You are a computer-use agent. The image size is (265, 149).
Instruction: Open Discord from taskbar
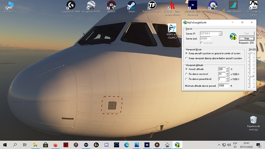(106, 145)
